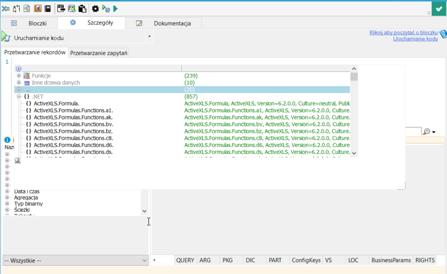Image resolution: width=447 pixels, height=274 pixels.
Task: Click the checklist export toolbar icon
Action: [71, 9]
